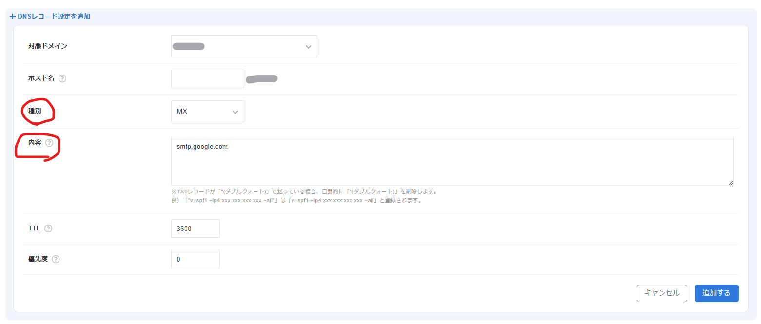Screen dimensions: 761x324
Task: Click the help icon next to 内容
Action: 49,143
